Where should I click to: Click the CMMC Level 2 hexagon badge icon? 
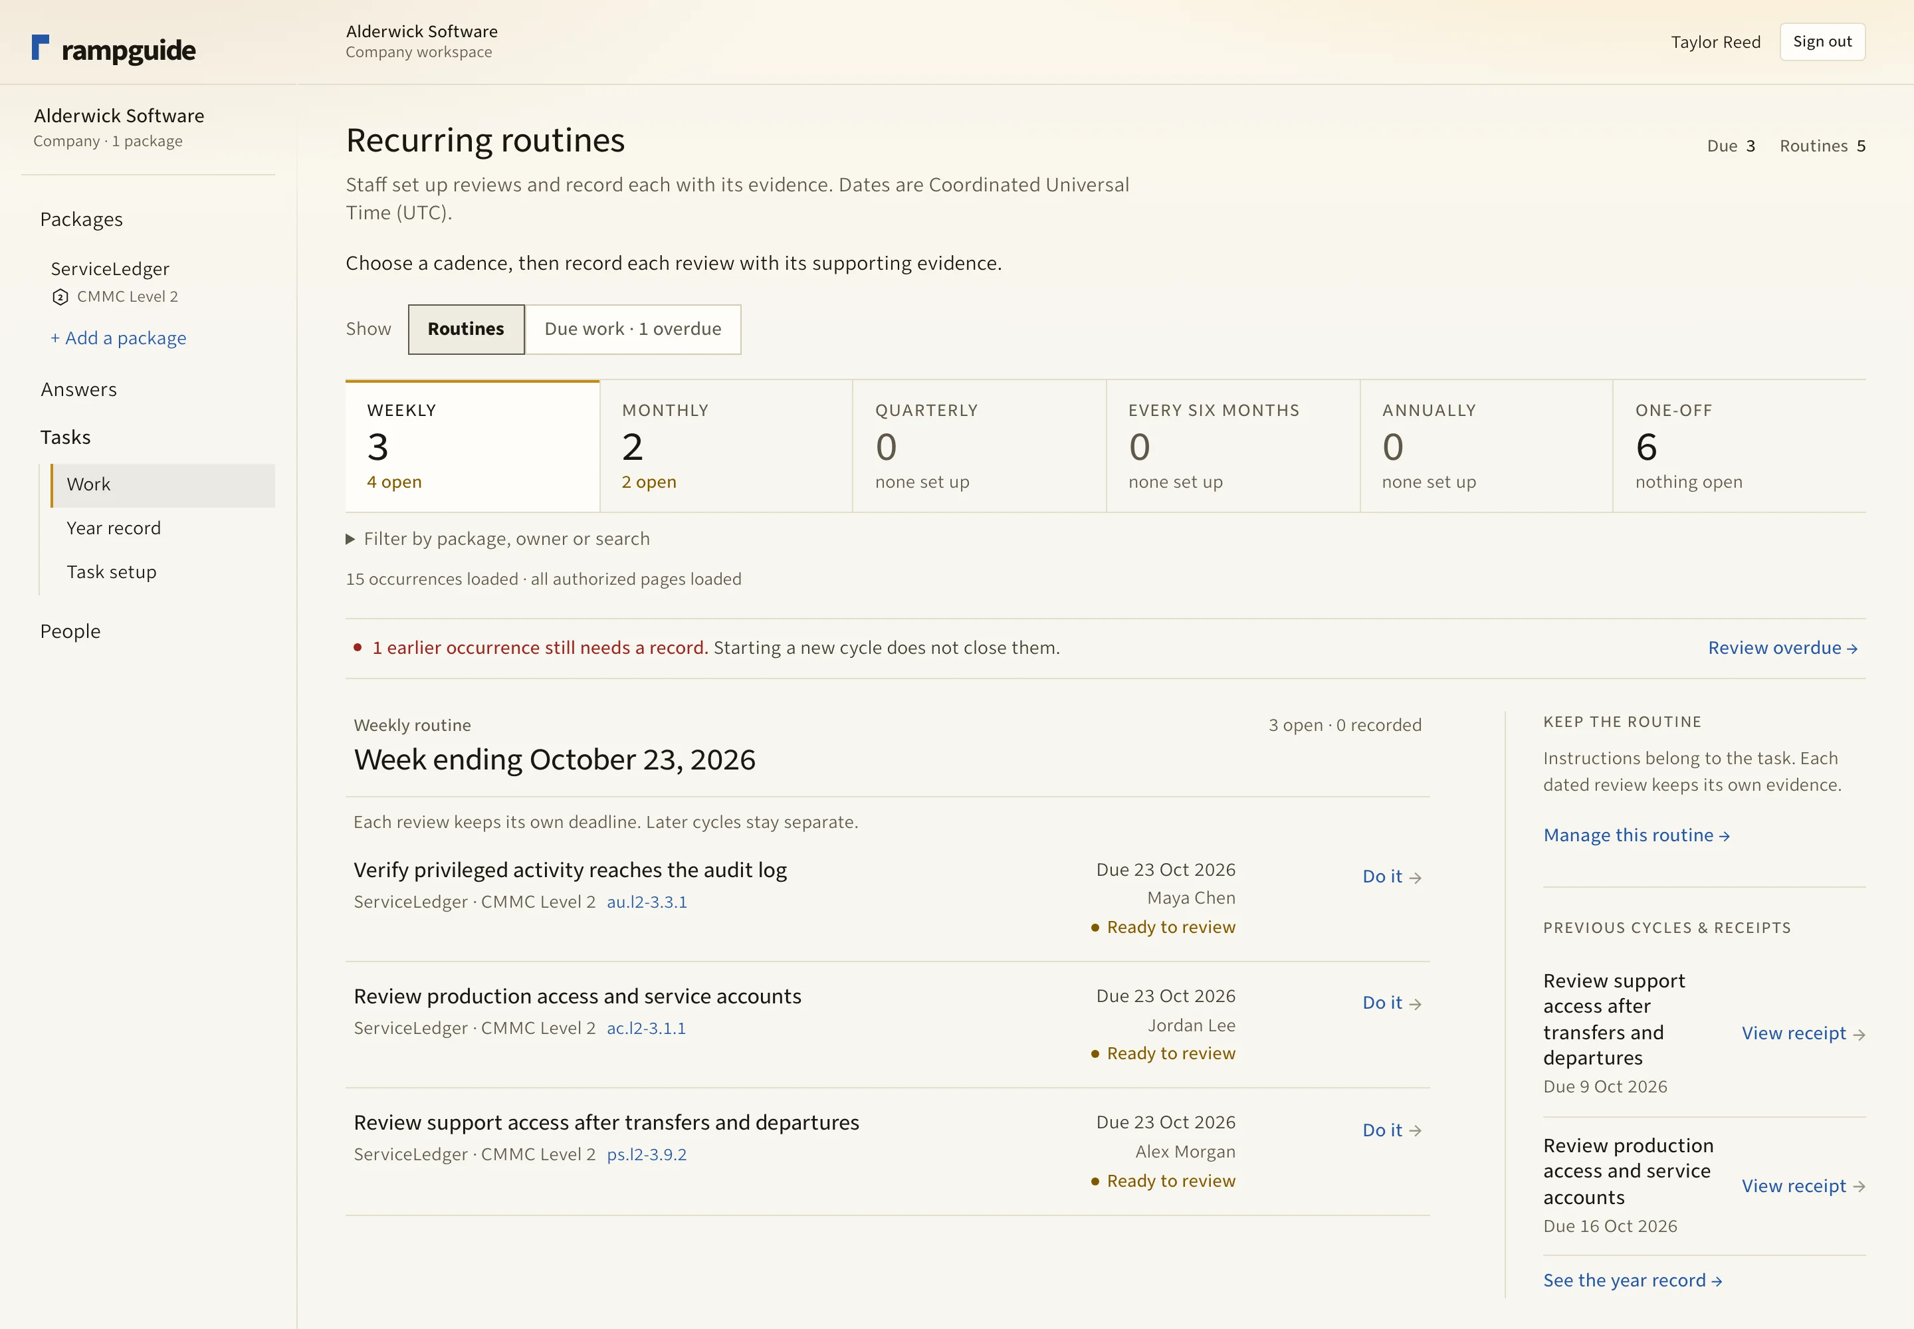coord(60,297)
